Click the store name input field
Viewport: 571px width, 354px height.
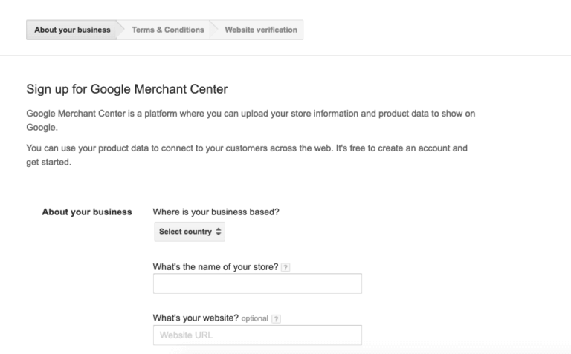(257, 283)
